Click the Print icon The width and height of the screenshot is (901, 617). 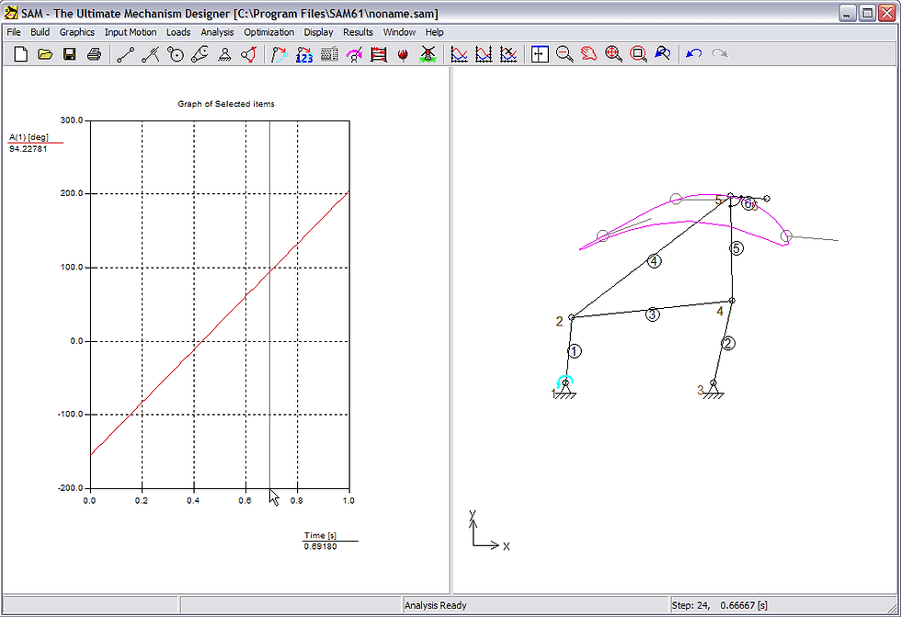point(94,54)
